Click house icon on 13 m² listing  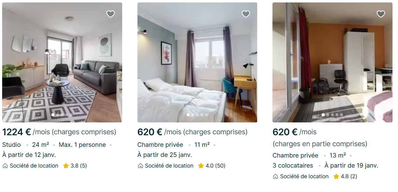coord(276,176)
